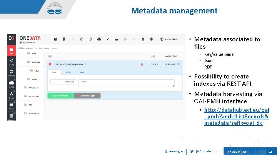
Task: Click the circular icon left of the upload cloud
Action: click(90, 39)
